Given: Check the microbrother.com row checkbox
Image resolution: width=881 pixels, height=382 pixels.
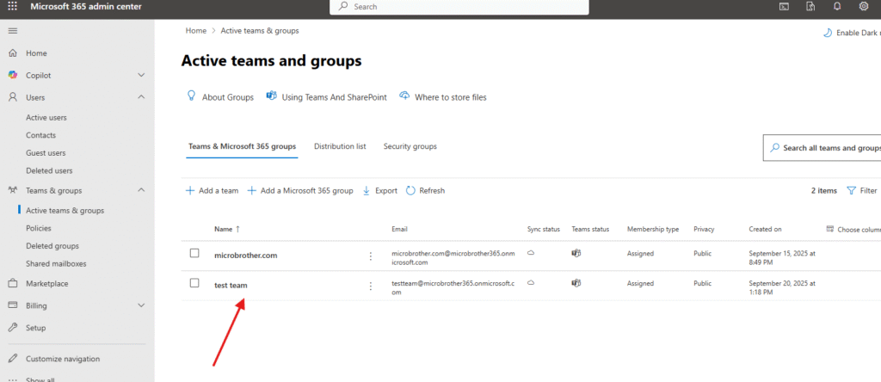Looking at the screenshot, I should (194, 253).
